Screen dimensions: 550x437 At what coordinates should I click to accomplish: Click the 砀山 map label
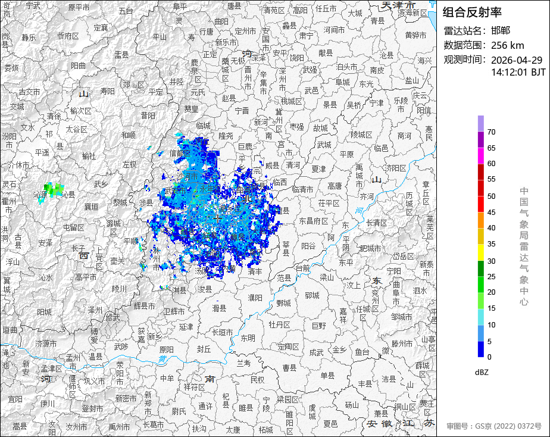tap(352, 405)
